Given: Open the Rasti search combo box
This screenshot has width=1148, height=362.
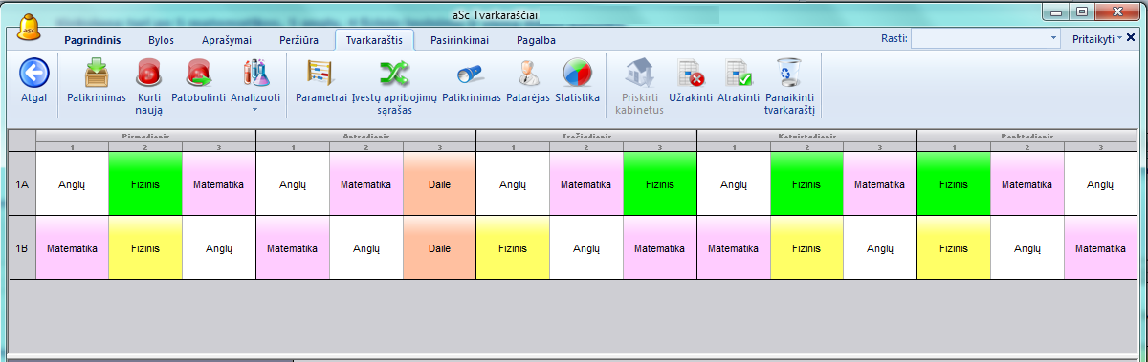Looking at the screenshot, I should (x=985, y=38).
